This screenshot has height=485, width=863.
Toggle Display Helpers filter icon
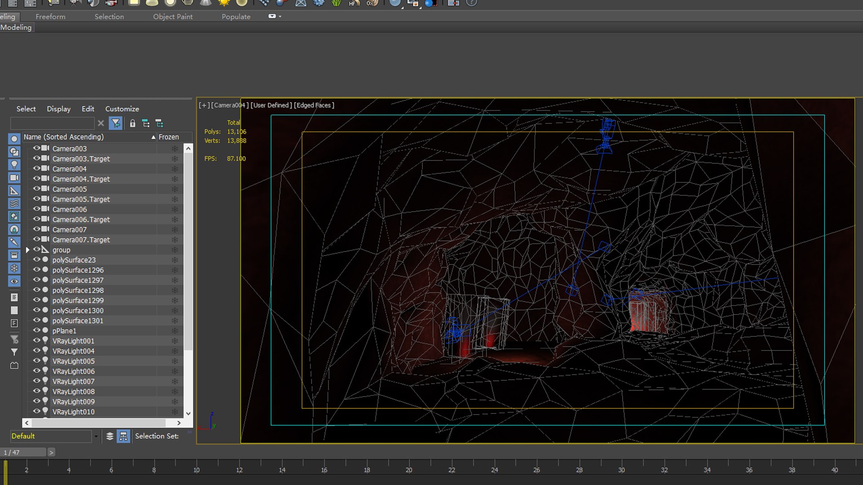pos(14,191)
